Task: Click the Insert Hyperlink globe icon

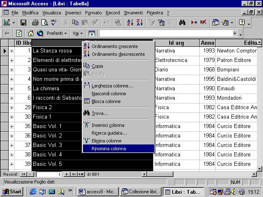Action: [x=118, y=23]
